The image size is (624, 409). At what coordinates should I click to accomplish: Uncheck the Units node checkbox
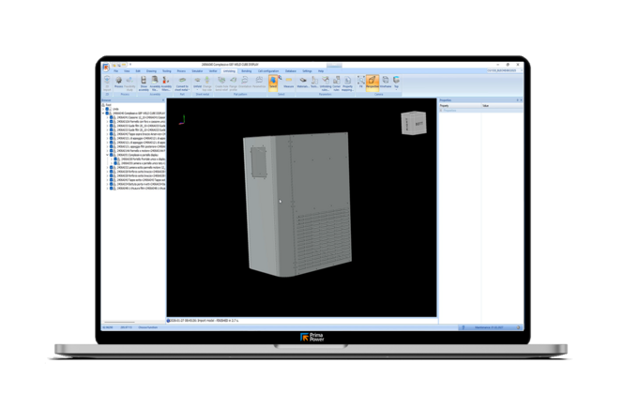pyautogui.click(x=107, y=109)
